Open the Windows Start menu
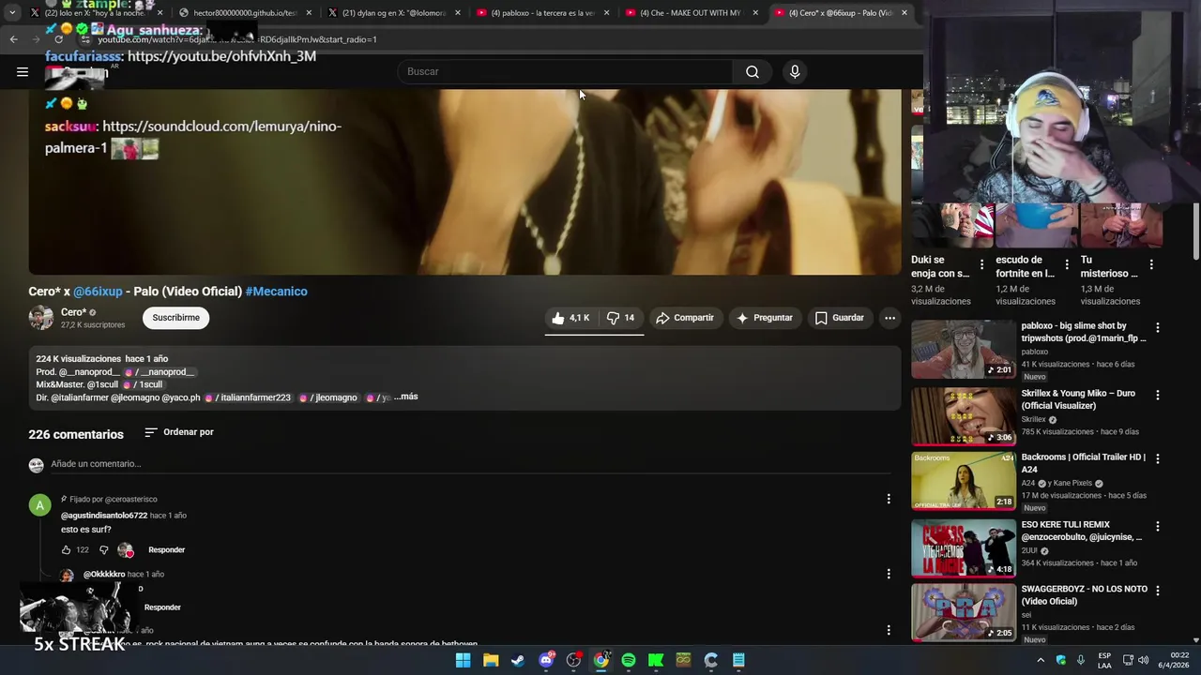Image resolution: width=1201 pixels, height=675 pixels. (463, 660)
